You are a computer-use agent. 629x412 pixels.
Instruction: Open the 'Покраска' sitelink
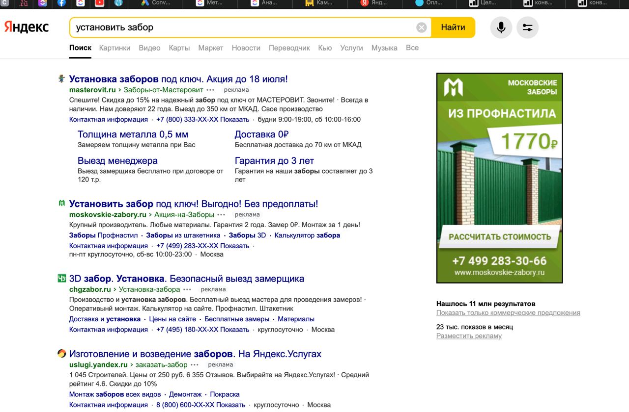point(225,394)
